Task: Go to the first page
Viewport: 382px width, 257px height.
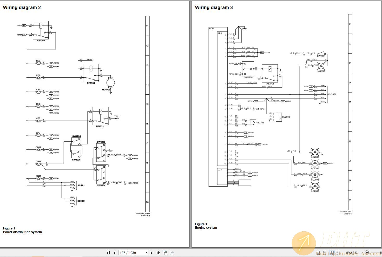Action: point(108,253)
